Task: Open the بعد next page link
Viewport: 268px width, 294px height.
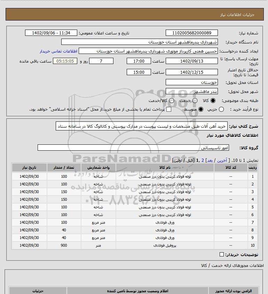Action: pyautogui.click(x=210, y=160)
